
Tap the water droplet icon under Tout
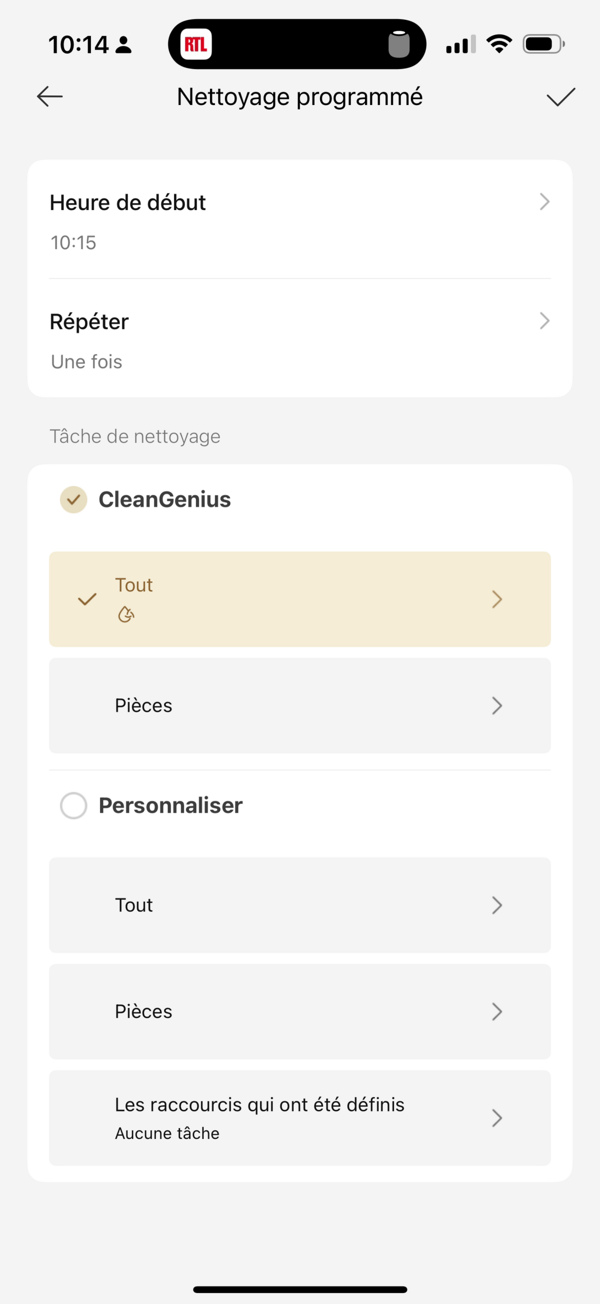(x=126, y=614)
